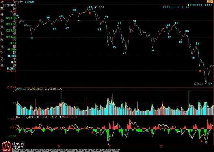The image size is (214, 152).
Task: Click the 上证指数 chart title label
Action: [29, 2]
